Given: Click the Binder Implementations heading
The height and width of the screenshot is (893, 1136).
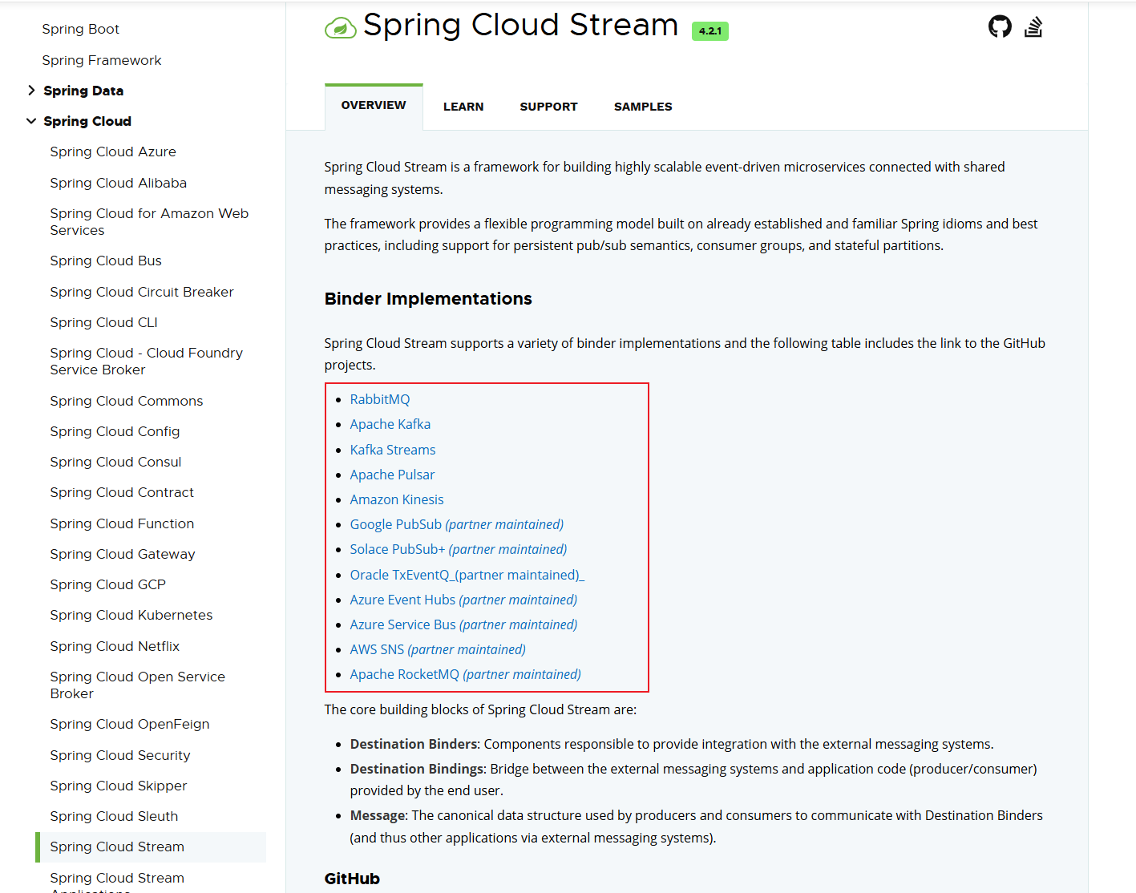Looking at the screenshot, I should (428, 299).
